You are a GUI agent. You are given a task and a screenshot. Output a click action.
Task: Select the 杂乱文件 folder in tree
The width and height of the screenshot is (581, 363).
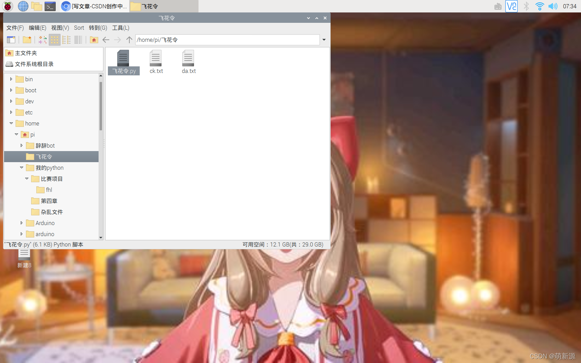tap(47, 212)
